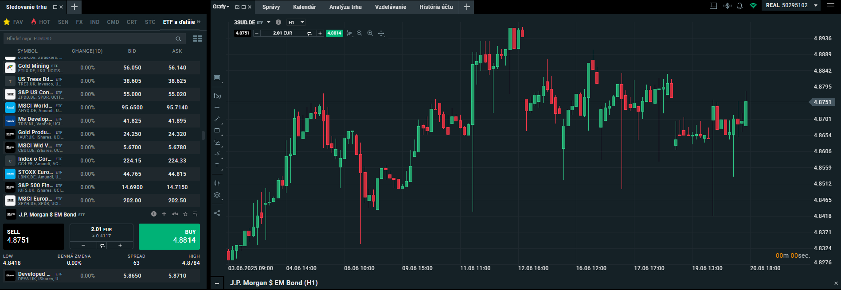Click the share chart icon
This screenshot has width=841, height=290.
point(217,213)
